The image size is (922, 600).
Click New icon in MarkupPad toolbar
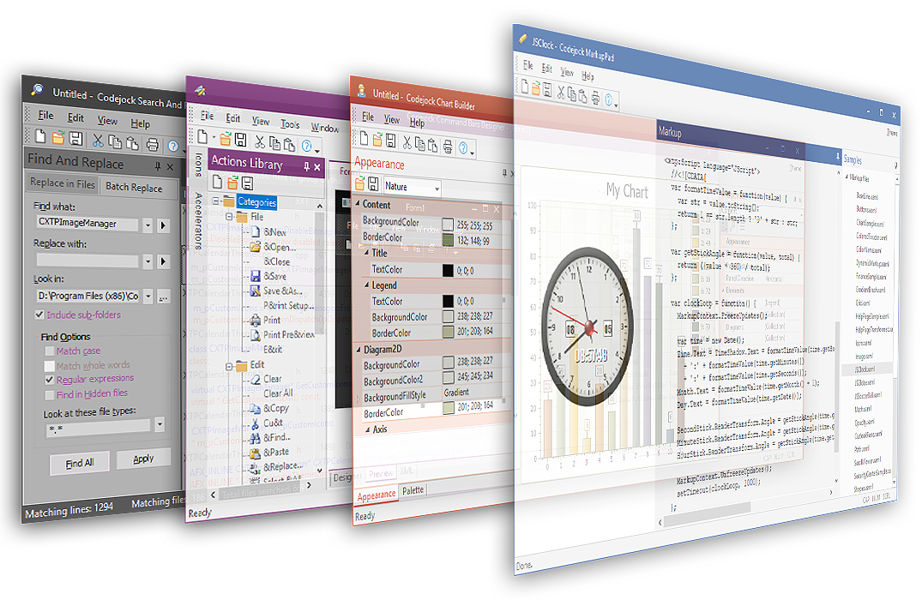coord(525,87)
